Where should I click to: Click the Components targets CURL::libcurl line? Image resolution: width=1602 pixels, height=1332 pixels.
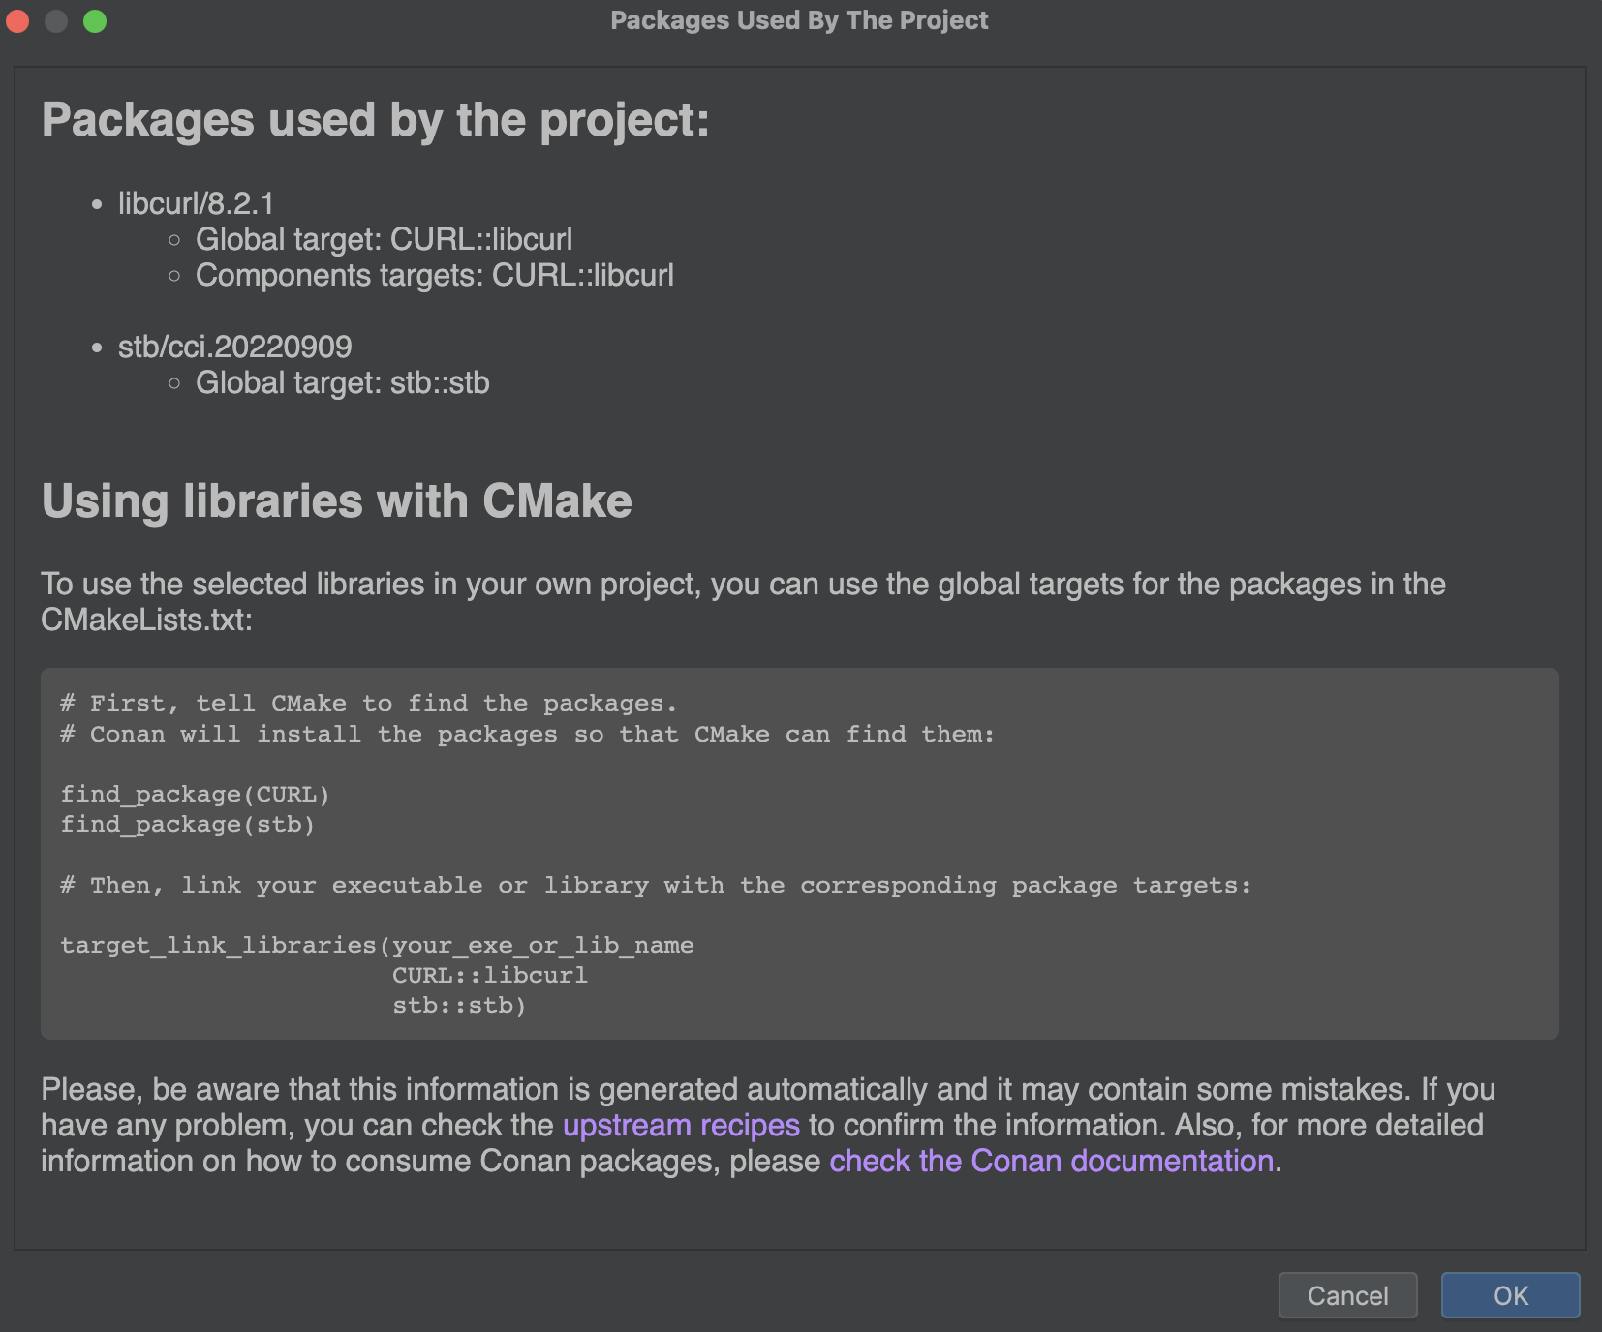tap(435, 276)
